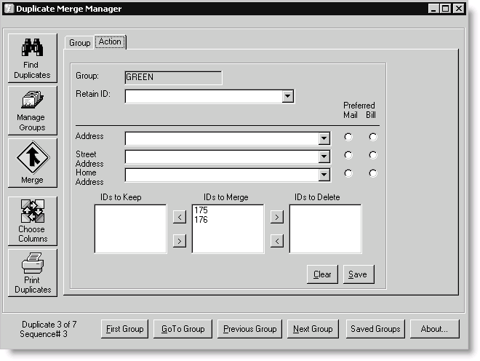Click the Group field containing GREEN
Image resolution: width=480 pixels, height=361 pixels.
(x=173, y=78)
